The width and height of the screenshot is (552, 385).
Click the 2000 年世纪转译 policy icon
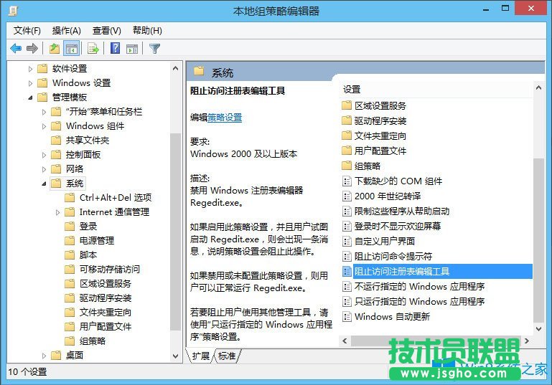tap(347, 196)
